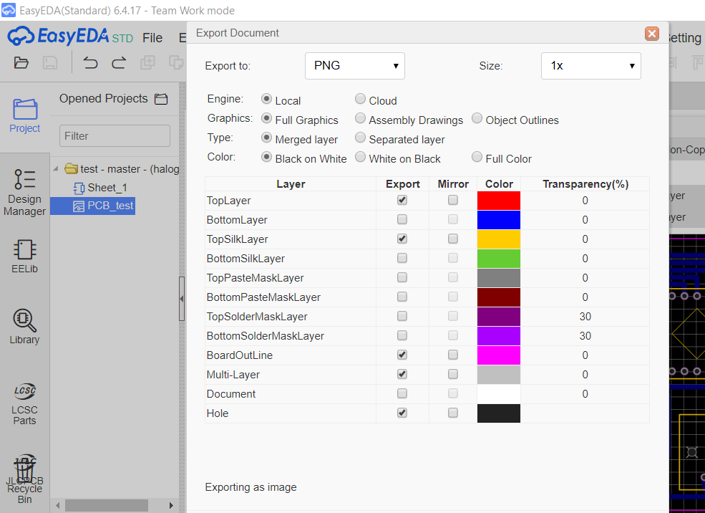This screenshot has width=705, height=513.
Task: Click the BottomLayer blue color swatch
Action: tap(499, 219)
